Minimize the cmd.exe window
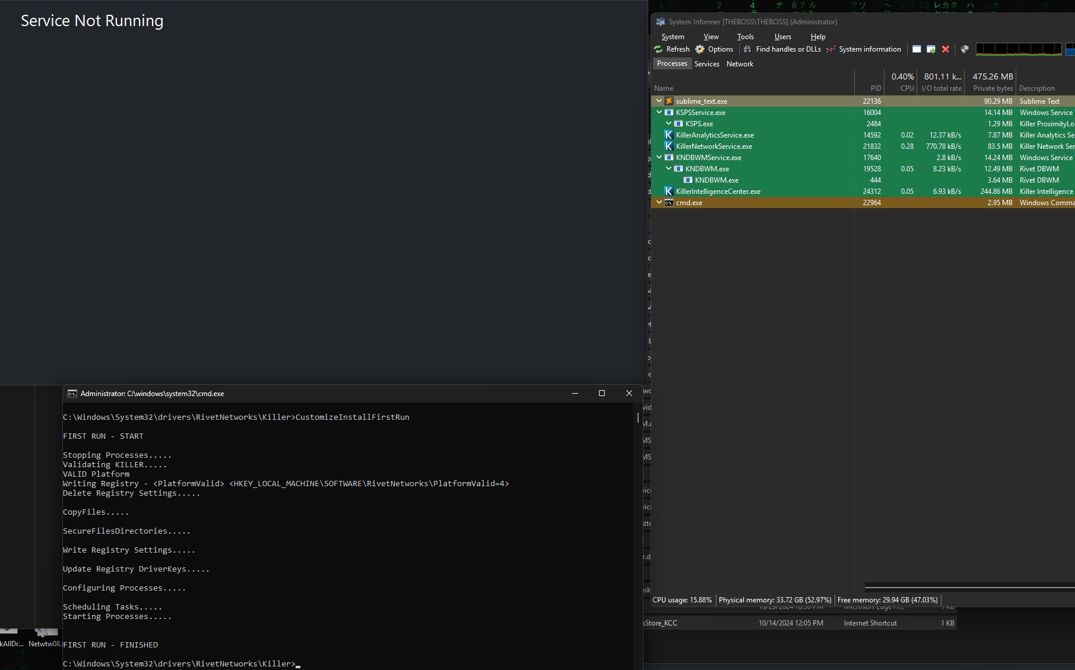This screenshot has height=670, width=1075. [x=575, y=394]
